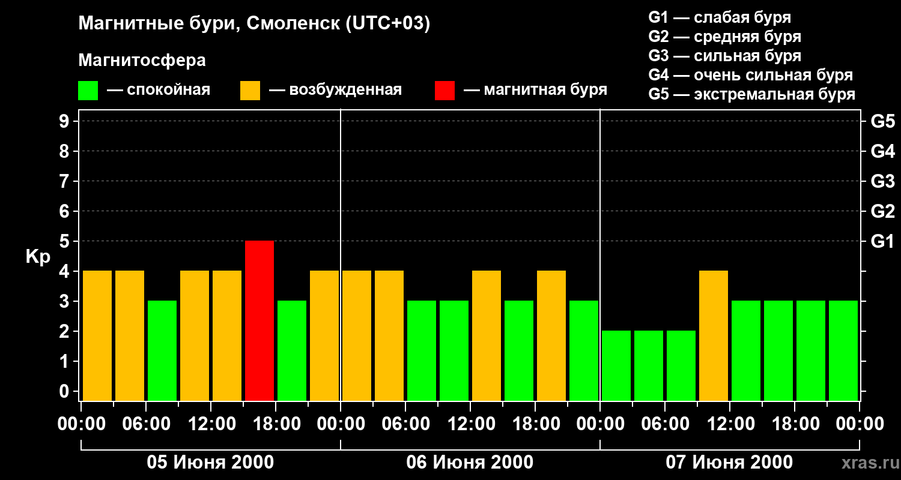Viewport: 901px width, 480px height.
Task: Select the 05 Июня 09:00–12:00 orange bar
Action: (195, 335)
